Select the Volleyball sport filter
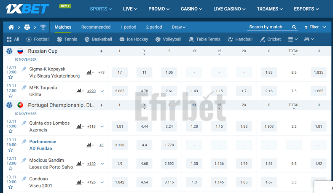 (169, 39)
